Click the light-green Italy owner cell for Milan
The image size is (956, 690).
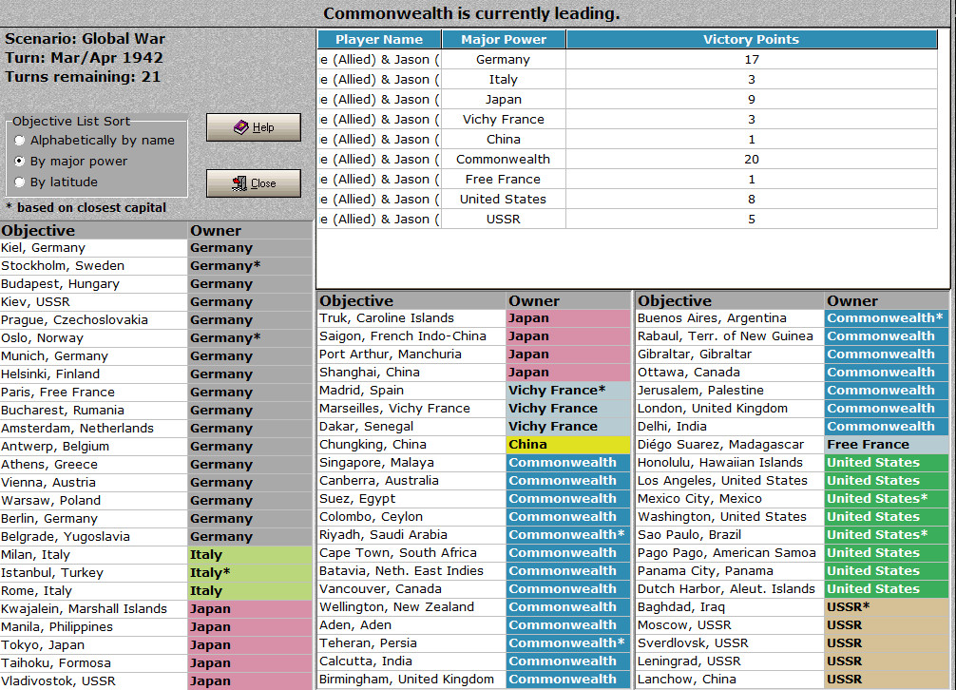[250, 555]
